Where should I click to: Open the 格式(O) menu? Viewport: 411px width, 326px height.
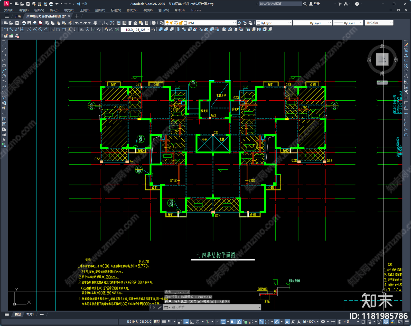pyautogui.click(x=69, y=10)
